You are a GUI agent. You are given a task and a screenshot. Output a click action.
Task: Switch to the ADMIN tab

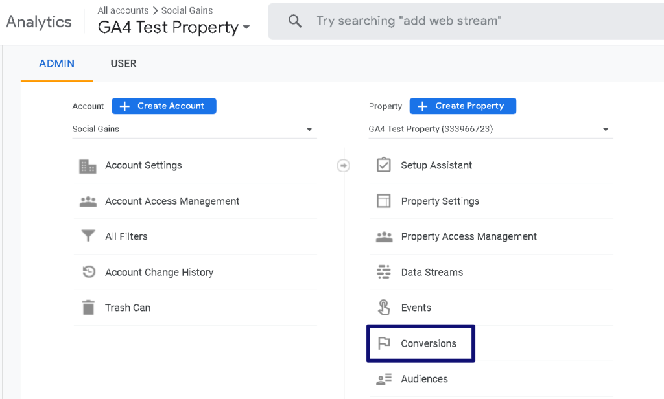coord(57,64)
